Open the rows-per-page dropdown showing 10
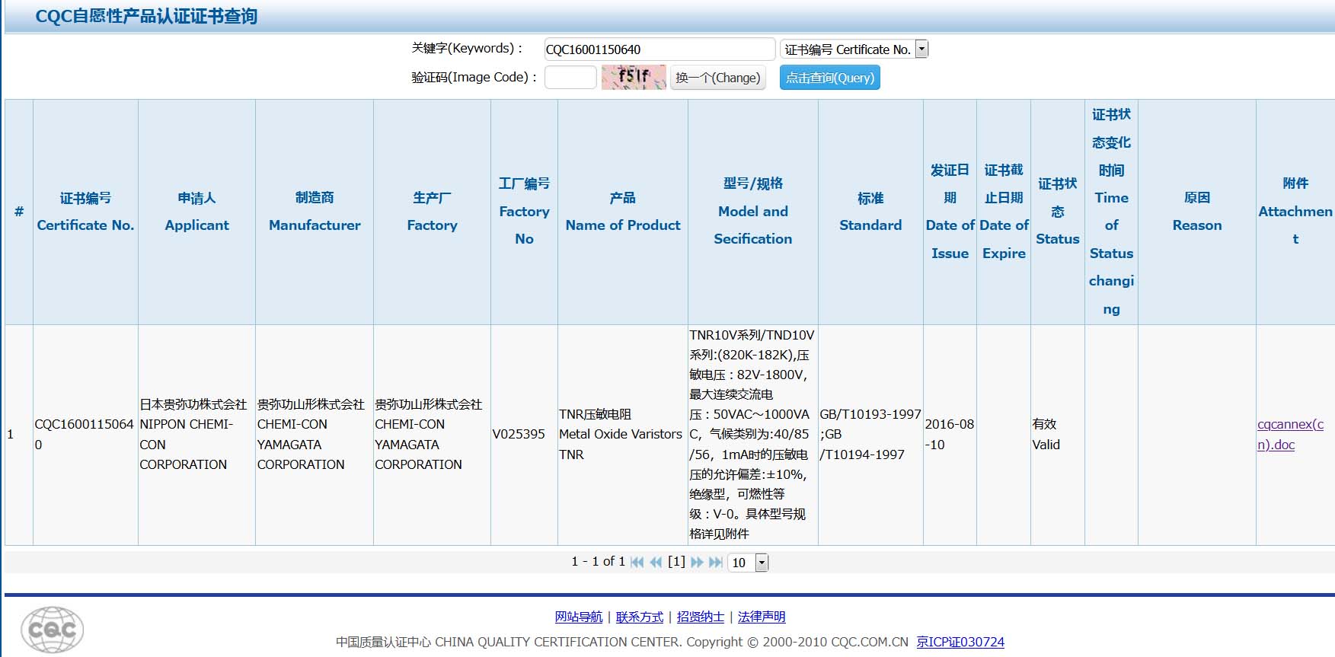 pos(748,563)
